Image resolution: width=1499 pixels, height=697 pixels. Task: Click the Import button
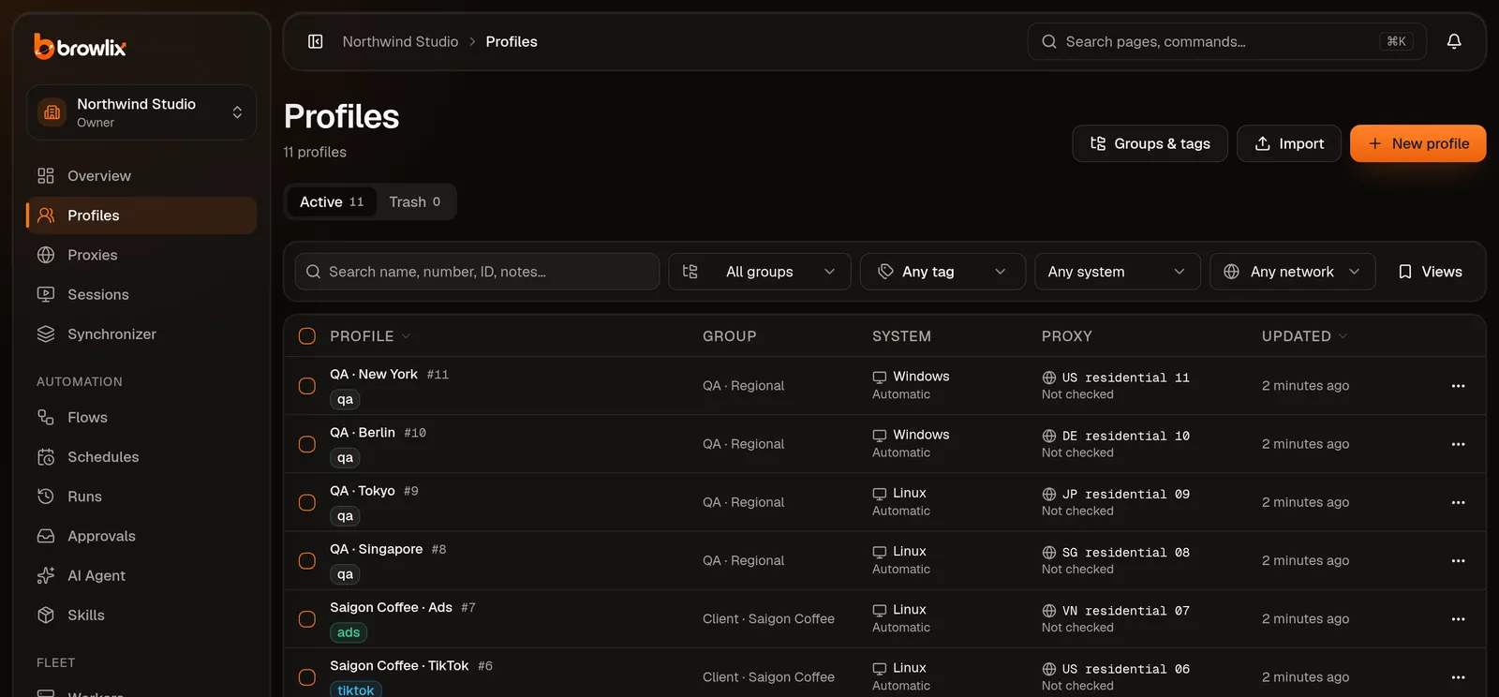[x=1289, y=143]
